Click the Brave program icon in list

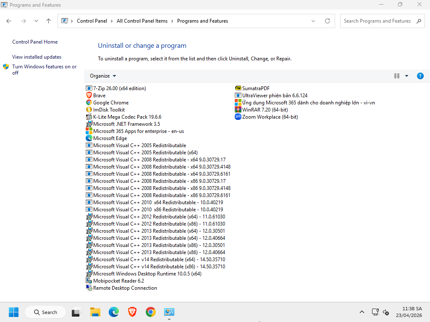point(89,96)
